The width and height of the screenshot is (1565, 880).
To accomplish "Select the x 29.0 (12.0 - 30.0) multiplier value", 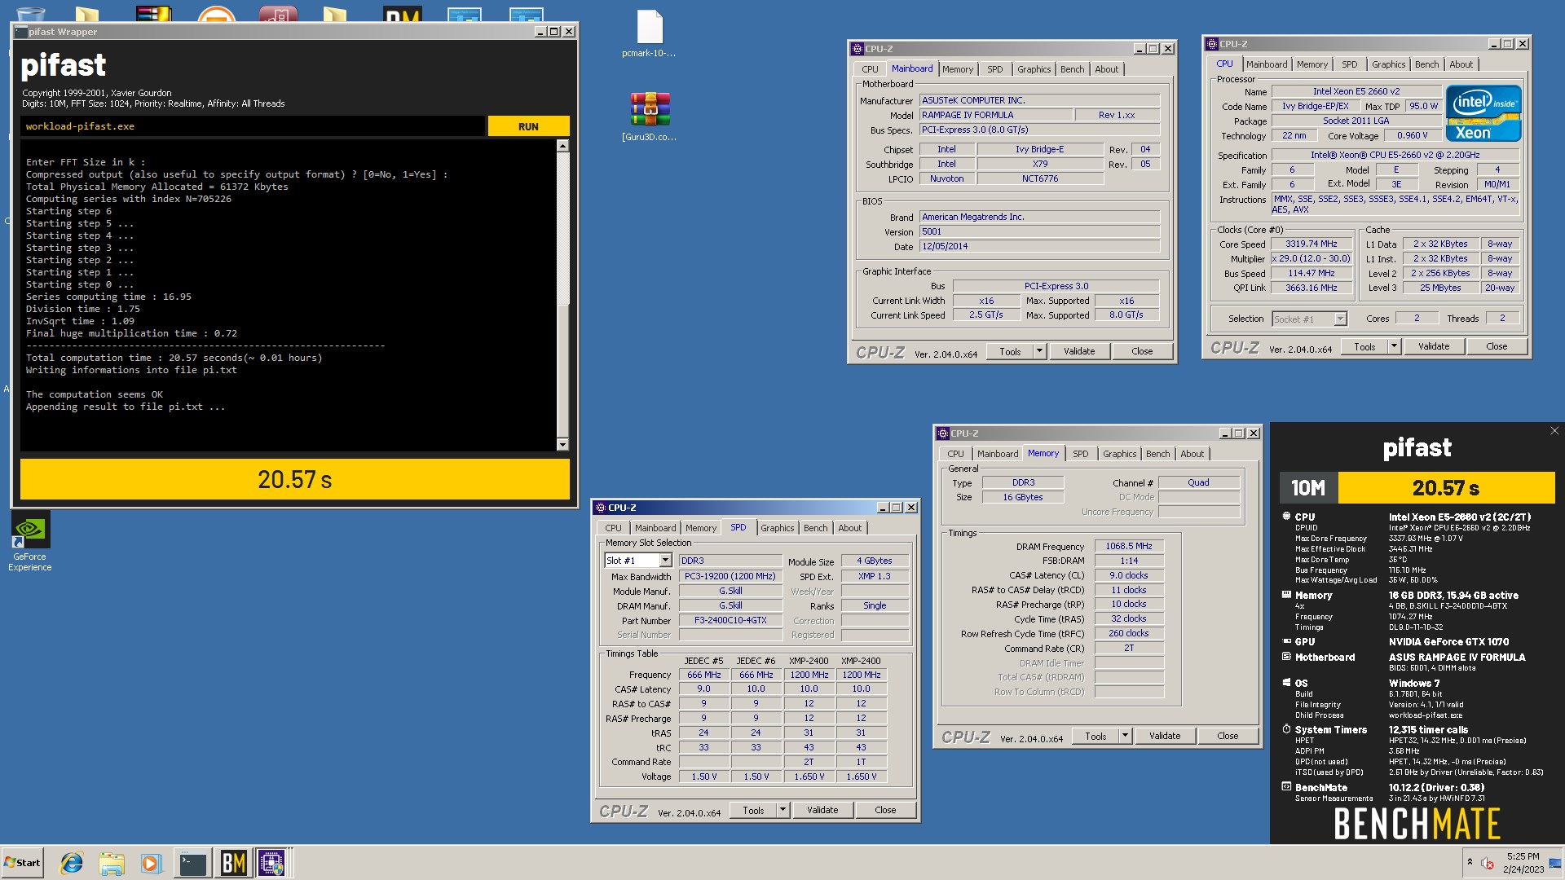I will click(1311, 258).
